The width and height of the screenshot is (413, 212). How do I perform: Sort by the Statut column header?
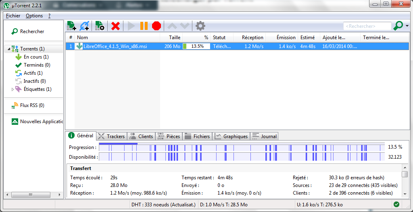(x=222, y=38)
